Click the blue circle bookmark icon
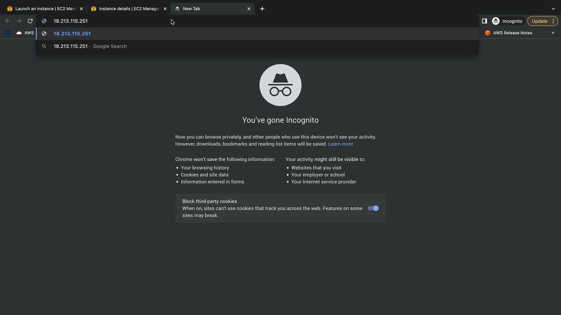This screenshot has width=561, height=315. (8, 33)
